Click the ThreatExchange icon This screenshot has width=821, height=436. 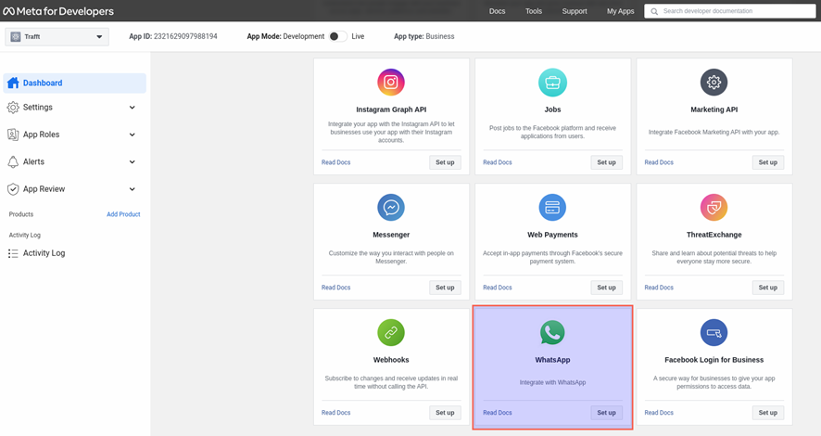pos(714,208)
